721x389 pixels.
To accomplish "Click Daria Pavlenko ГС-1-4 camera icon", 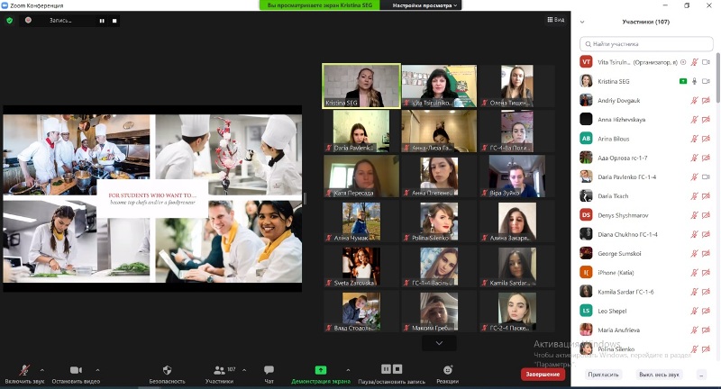I will point(706,176).
